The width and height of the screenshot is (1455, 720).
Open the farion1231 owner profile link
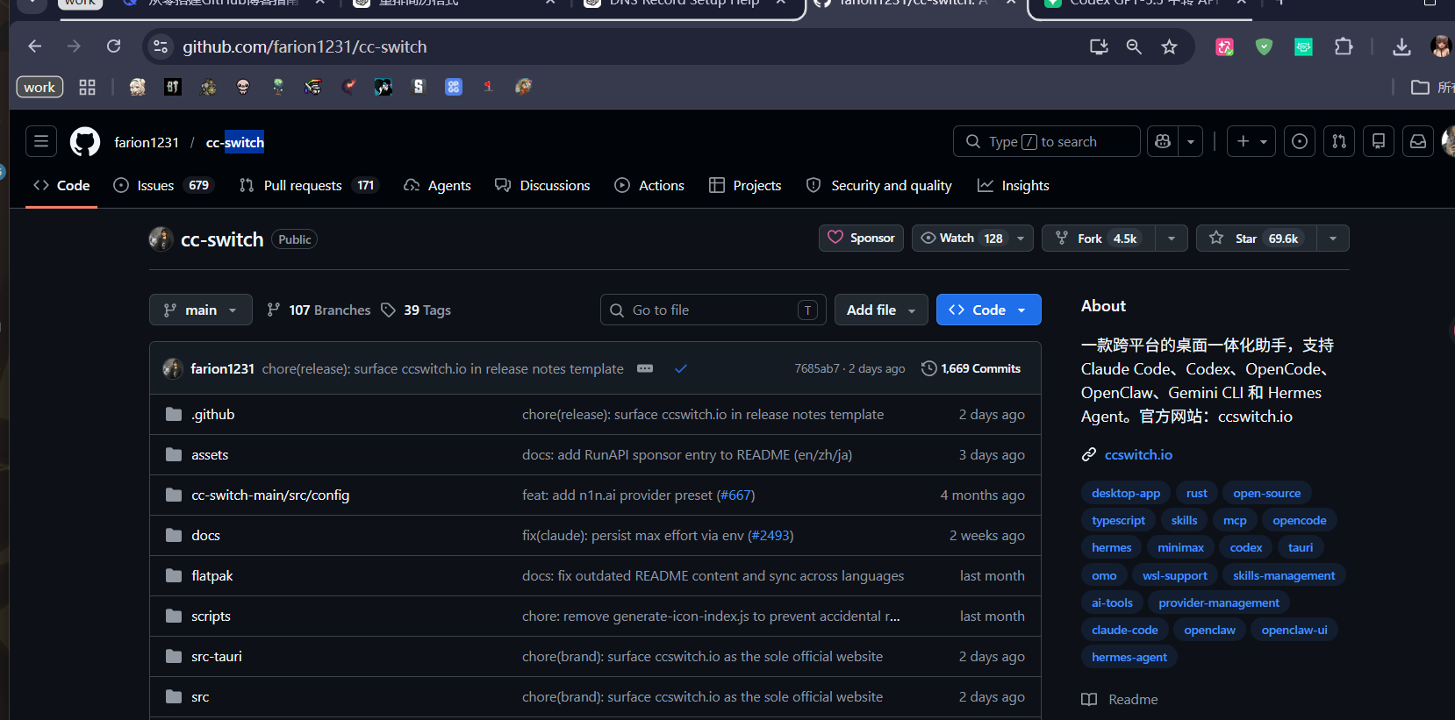coord(147,142)
